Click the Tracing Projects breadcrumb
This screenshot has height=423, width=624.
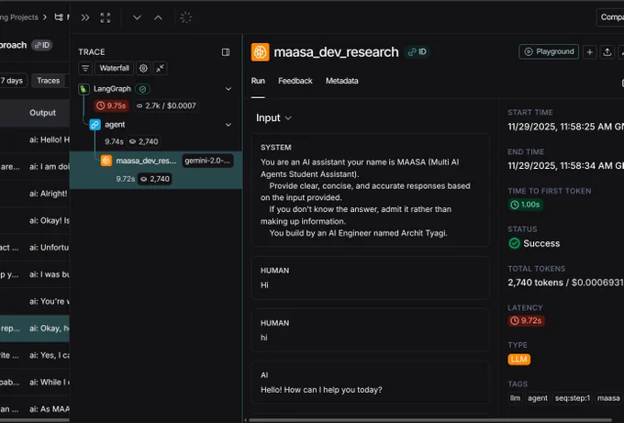coord(19,17)
